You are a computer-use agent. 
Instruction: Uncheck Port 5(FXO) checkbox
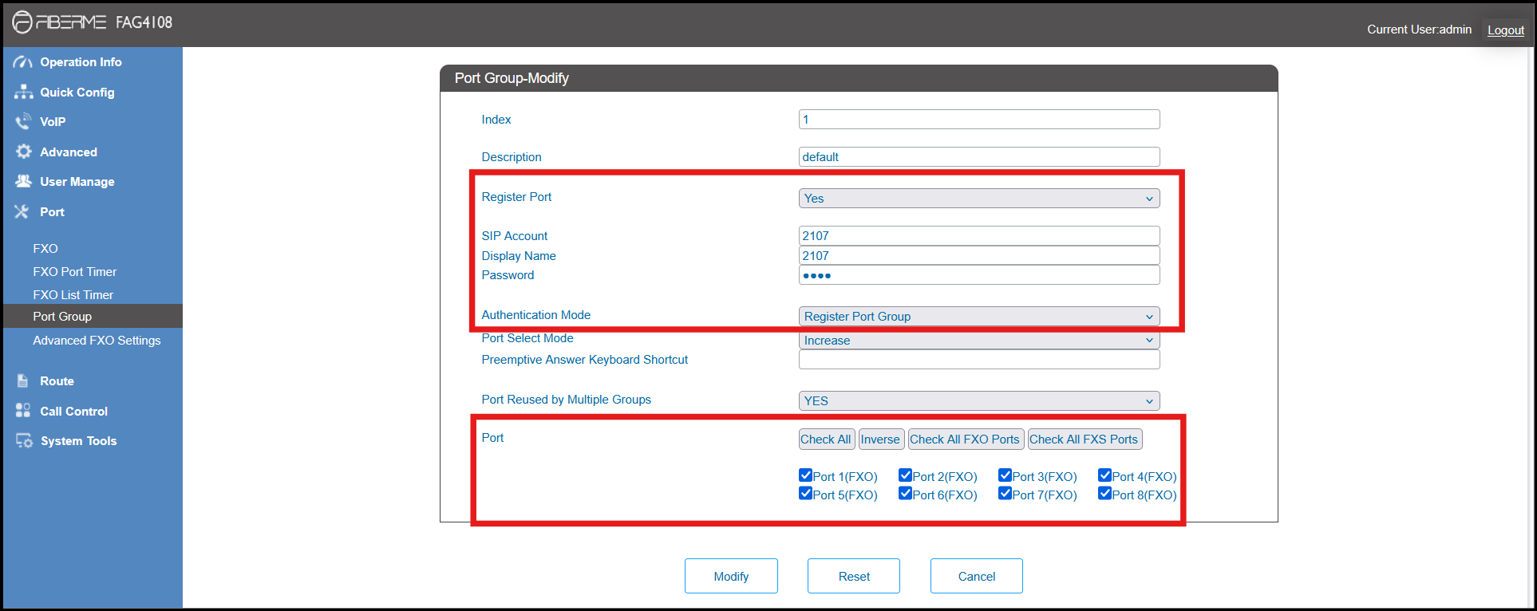coord(805,494)
